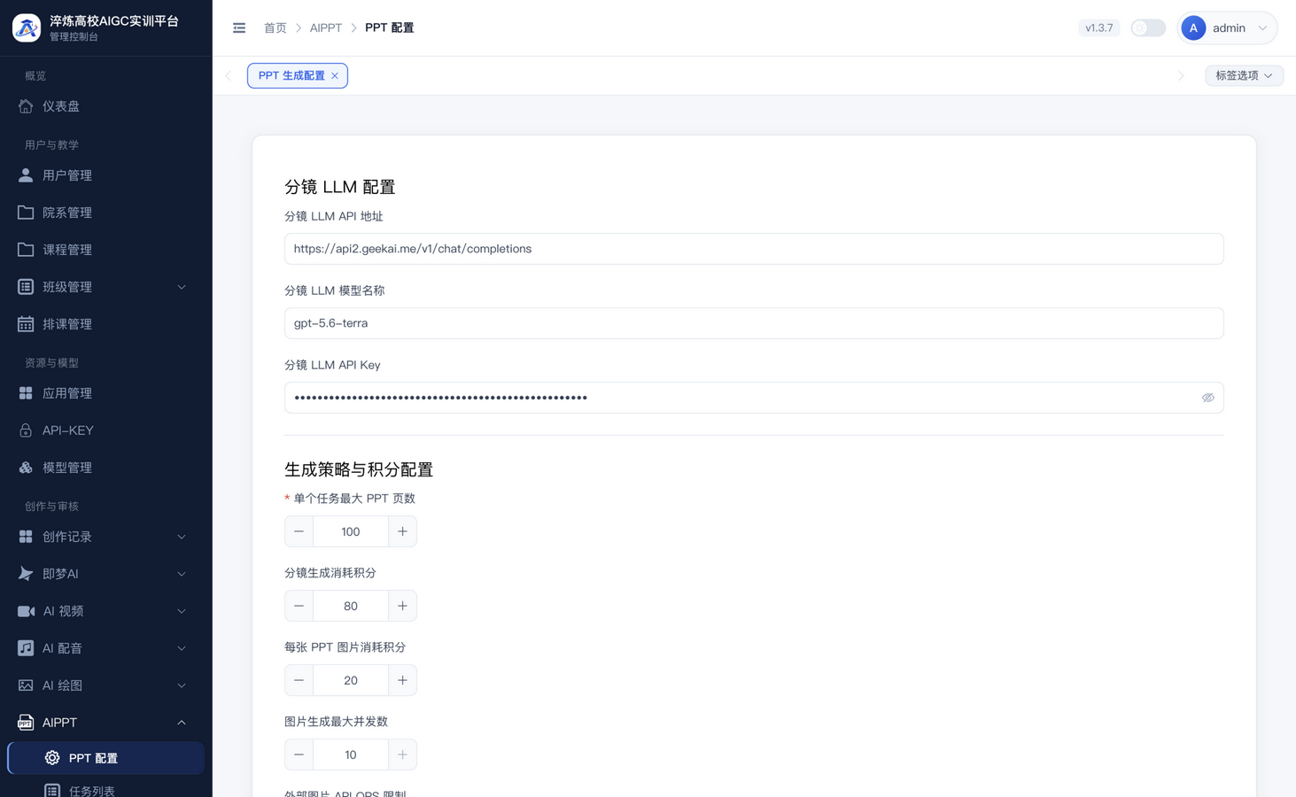Viewport: 1296px width, 797px height.
Task: Go to 首页 breadcrumb
Action: pos(275,28)
